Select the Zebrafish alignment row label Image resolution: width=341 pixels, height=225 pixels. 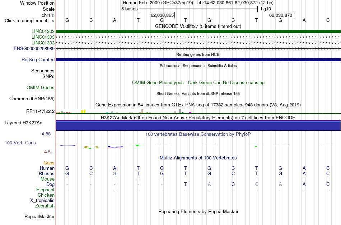click(45, 206)
